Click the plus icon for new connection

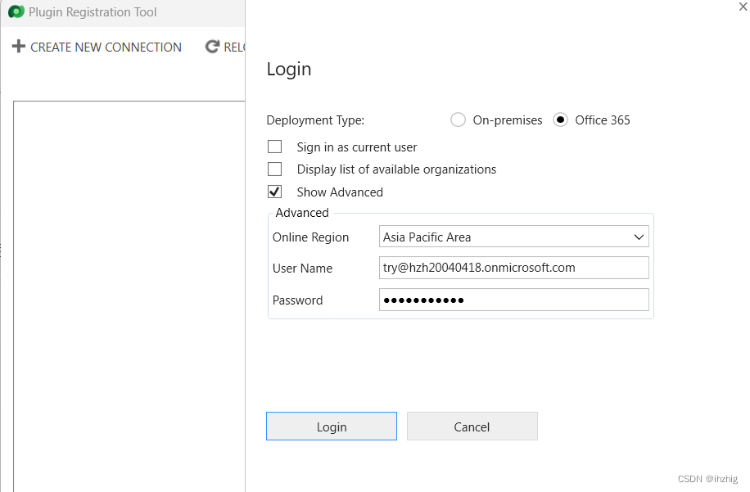coord(18,47)
